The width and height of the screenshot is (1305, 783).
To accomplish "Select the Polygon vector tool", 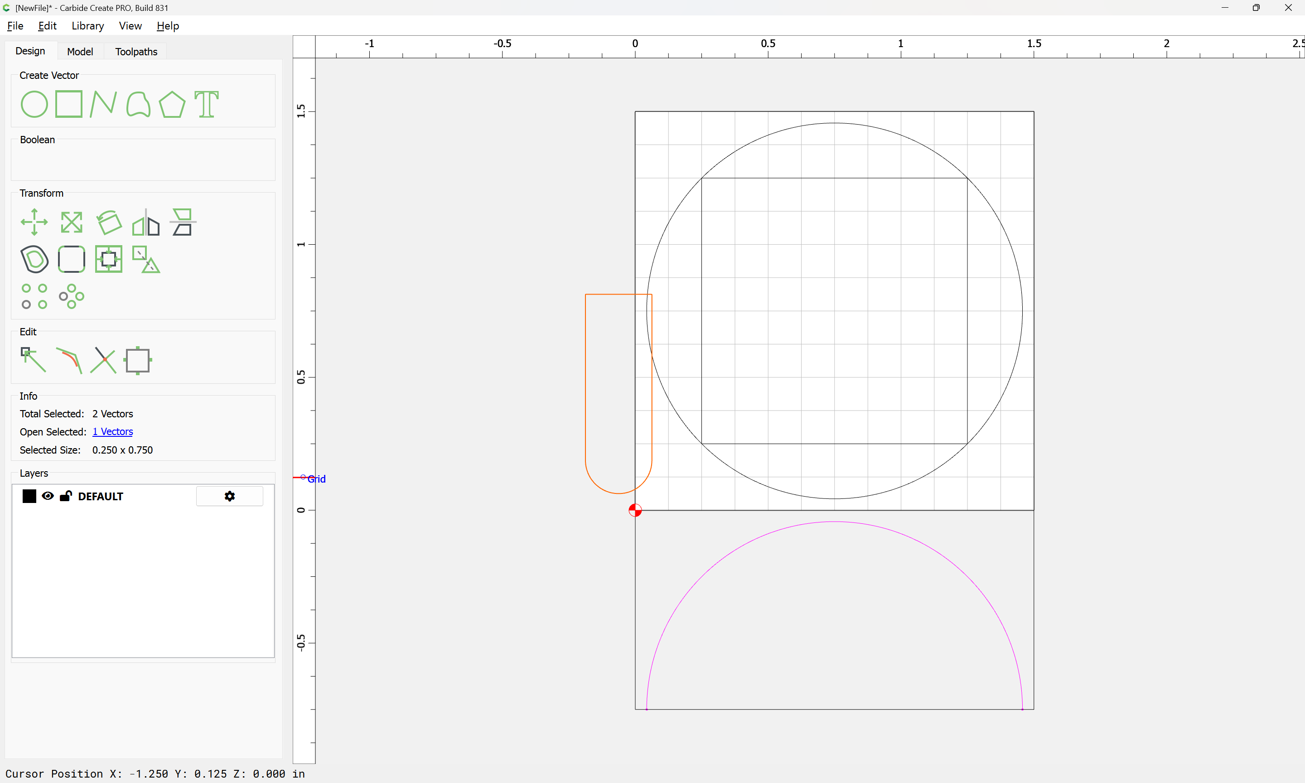I will [172, 104].
